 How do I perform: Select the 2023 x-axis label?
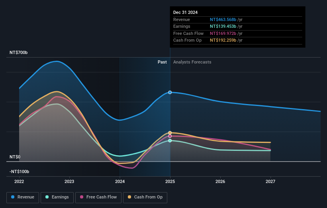[x=69, y=181]
